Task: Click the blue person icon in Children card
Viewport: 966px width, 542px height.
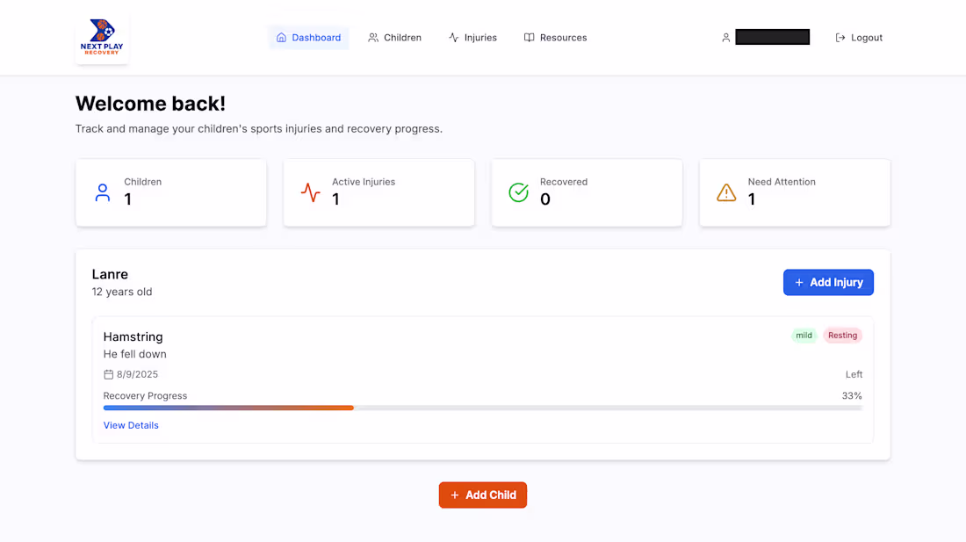Action: tap(102, 192)
